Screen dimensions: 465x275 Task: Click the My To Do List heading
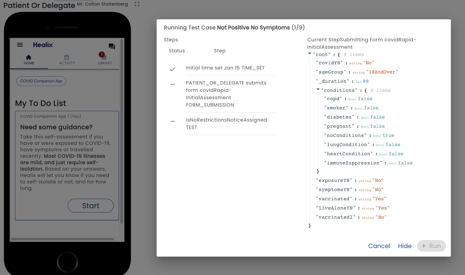coord(40,103)
